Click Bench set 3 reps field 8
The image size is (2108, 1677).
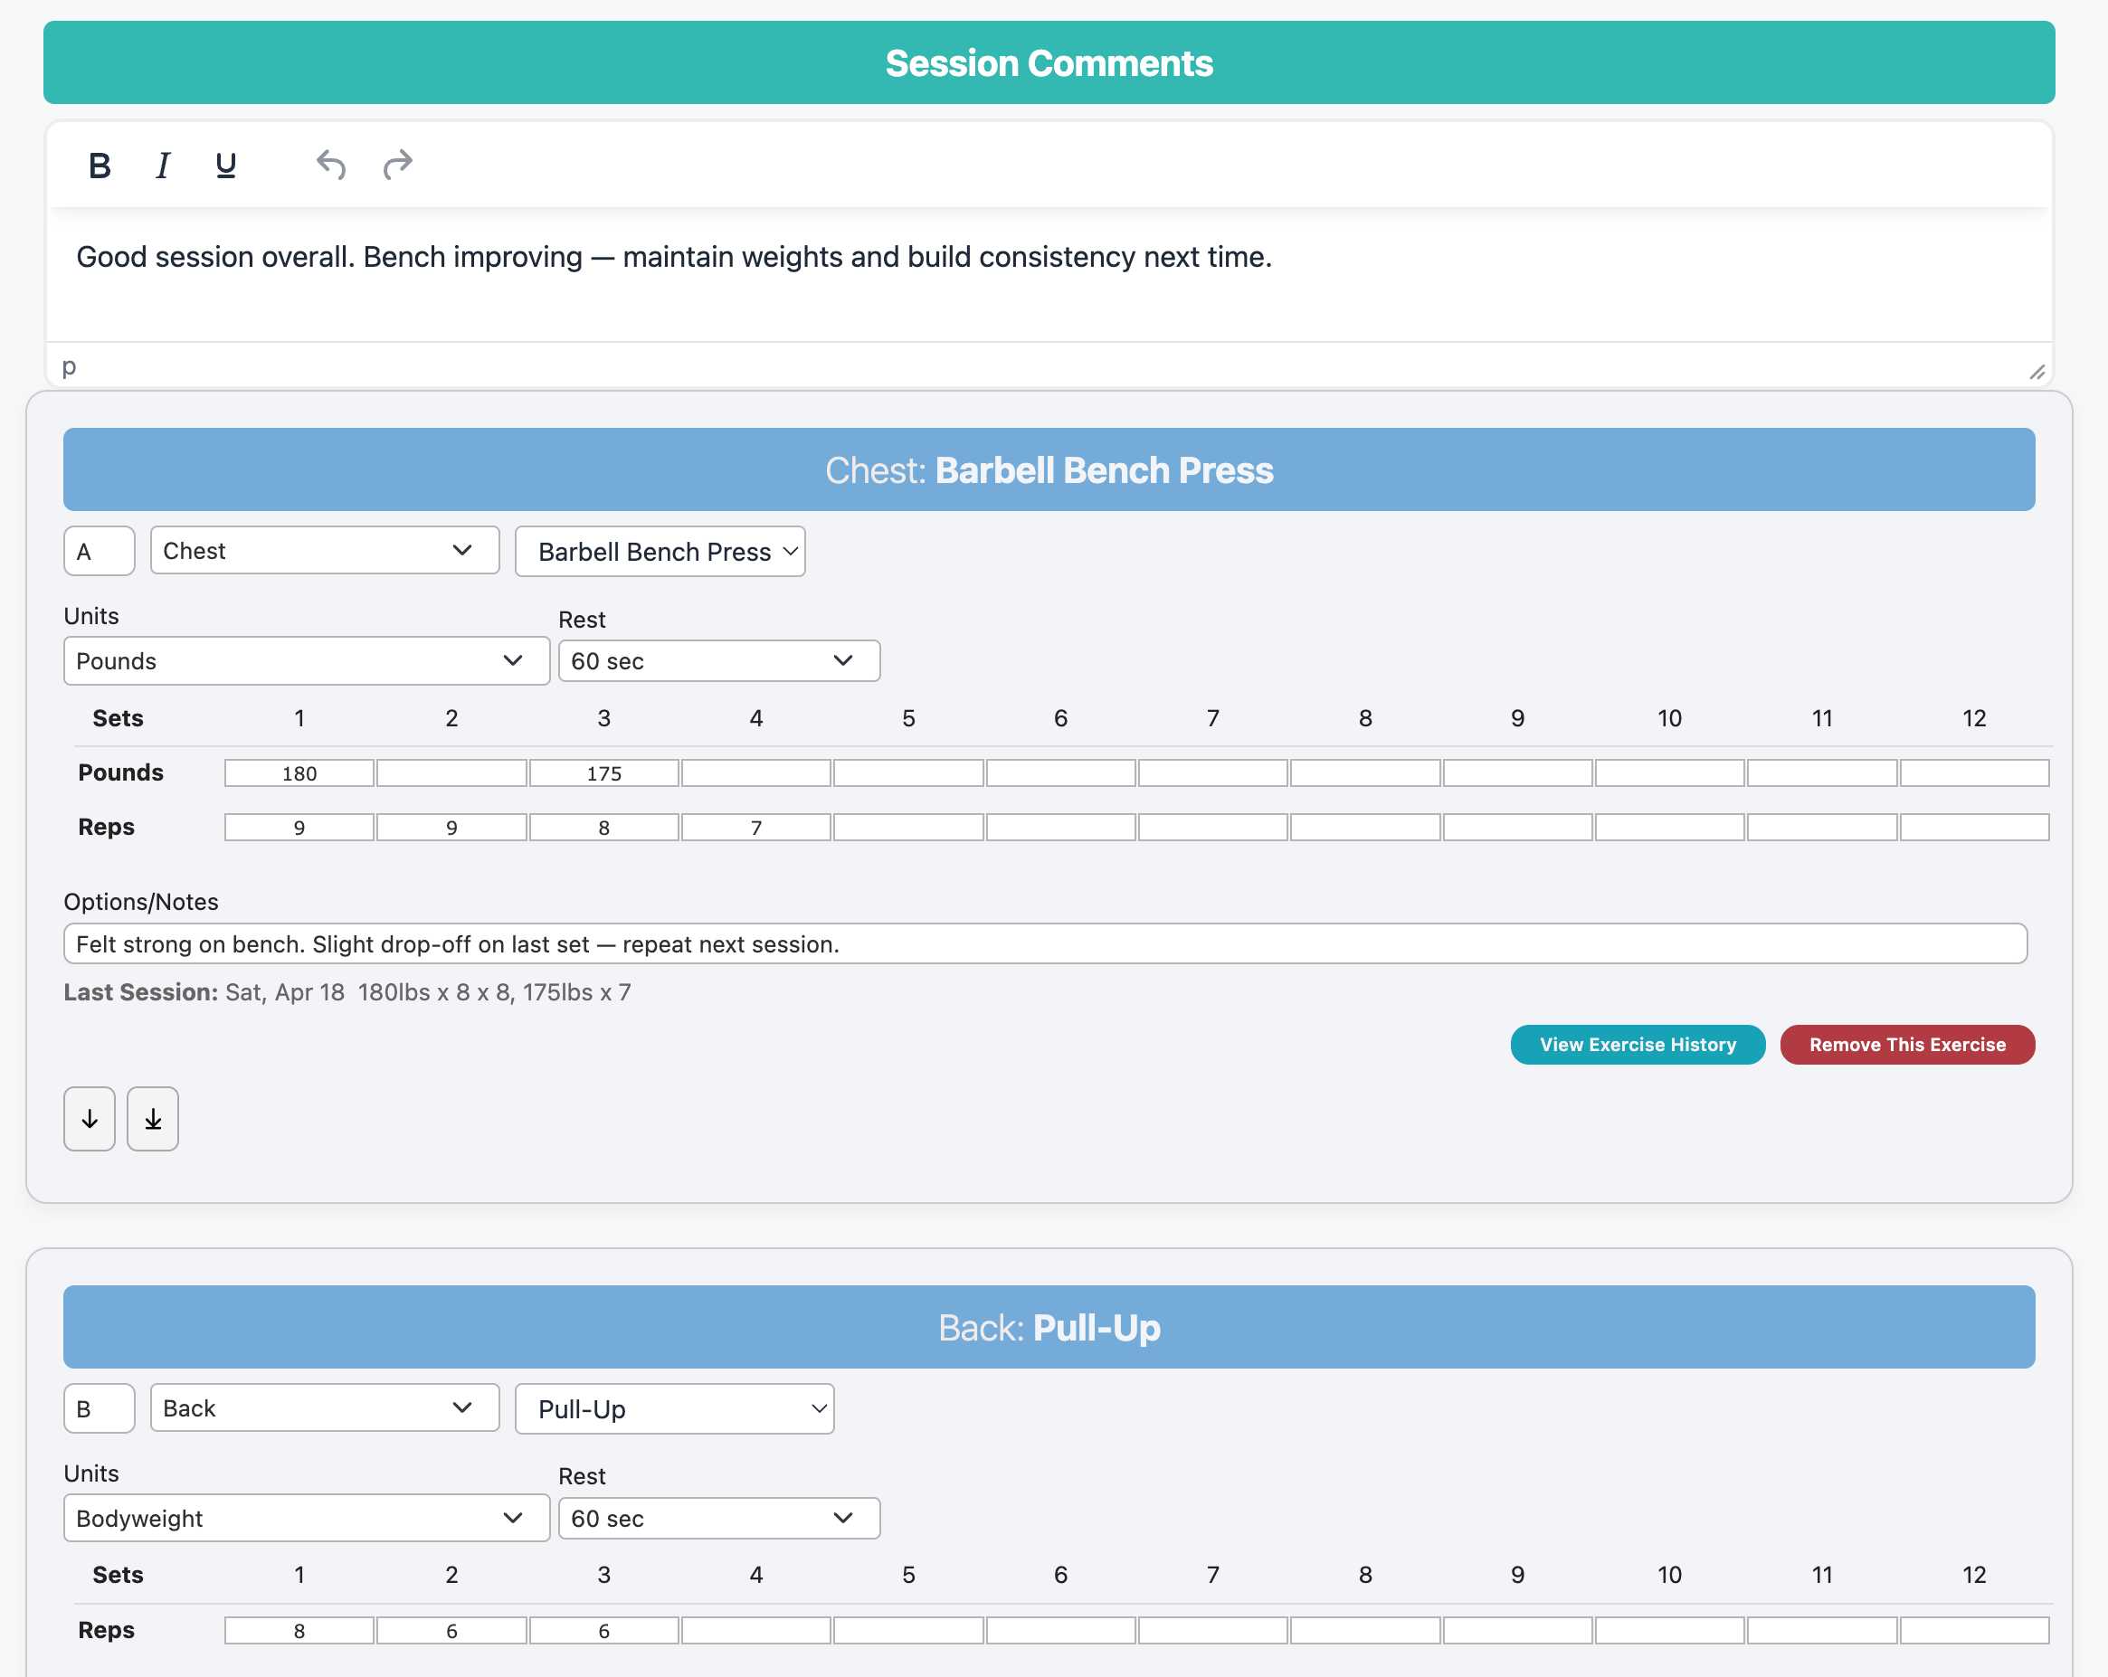(604, 827)
